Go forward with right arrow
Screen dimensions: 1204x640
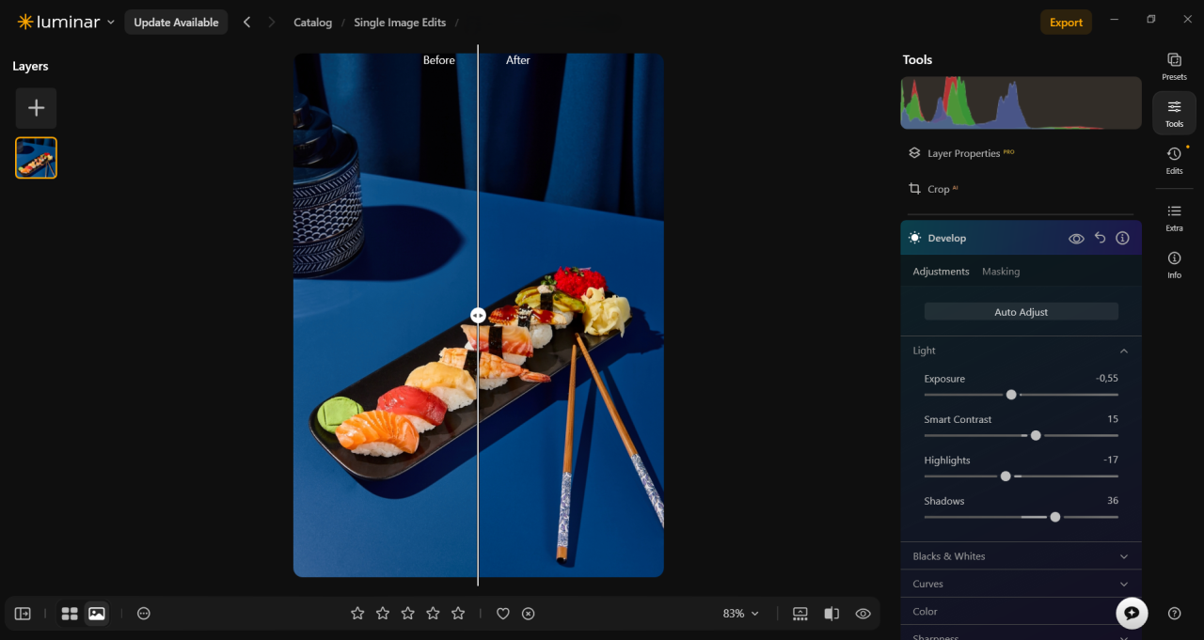pyautogui.click(x=272, y=22)
